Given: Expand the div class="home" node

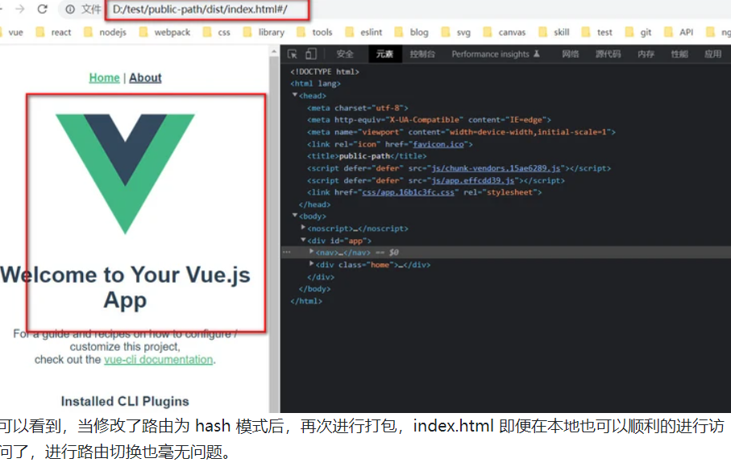Looking at the screenshot, I should 311,263.
